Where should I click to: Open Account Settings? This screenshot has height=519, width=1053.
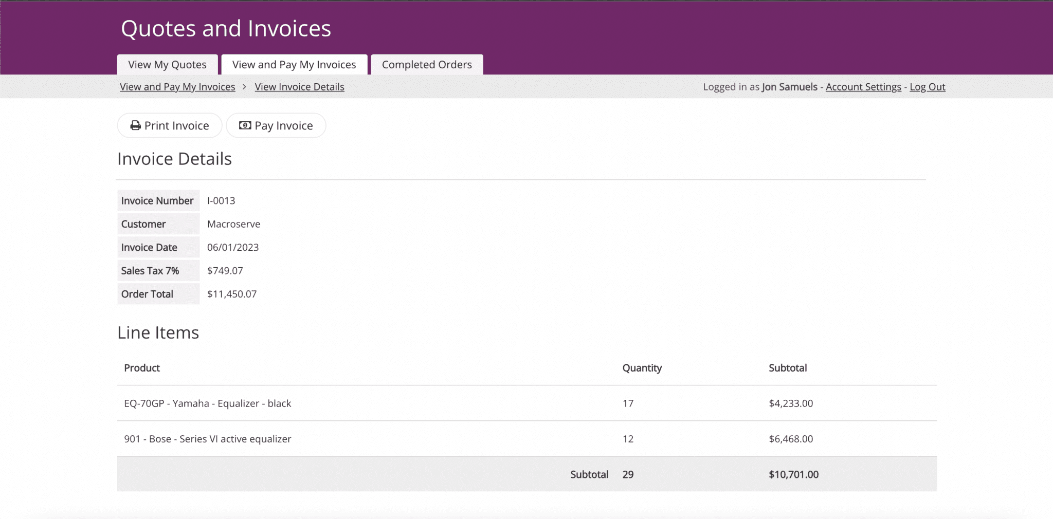(863, 86)
